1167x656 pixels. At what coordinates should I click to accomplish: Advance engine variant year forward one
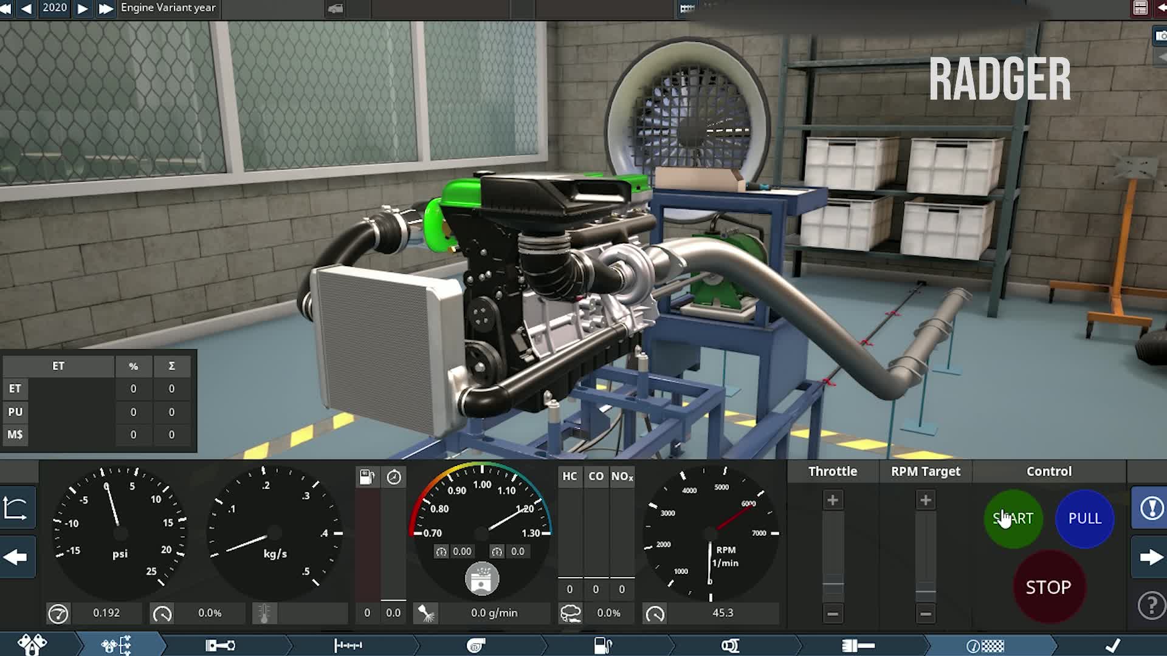[x=83, y=9]
